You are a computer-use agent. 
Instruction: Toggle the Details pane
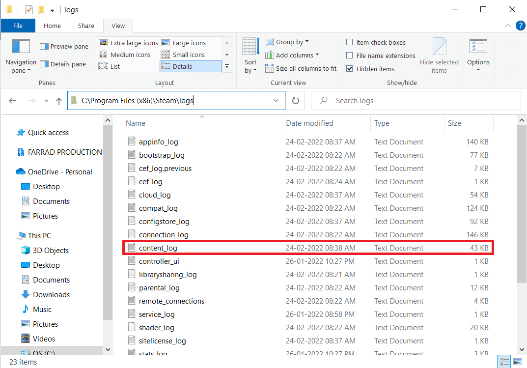63,64
